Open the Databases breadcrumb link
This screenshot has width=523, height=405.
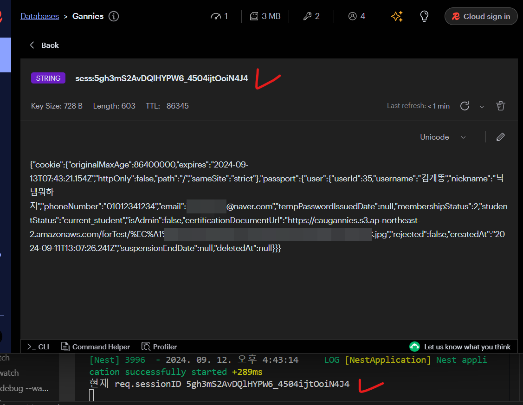click(x=40, y=16)
